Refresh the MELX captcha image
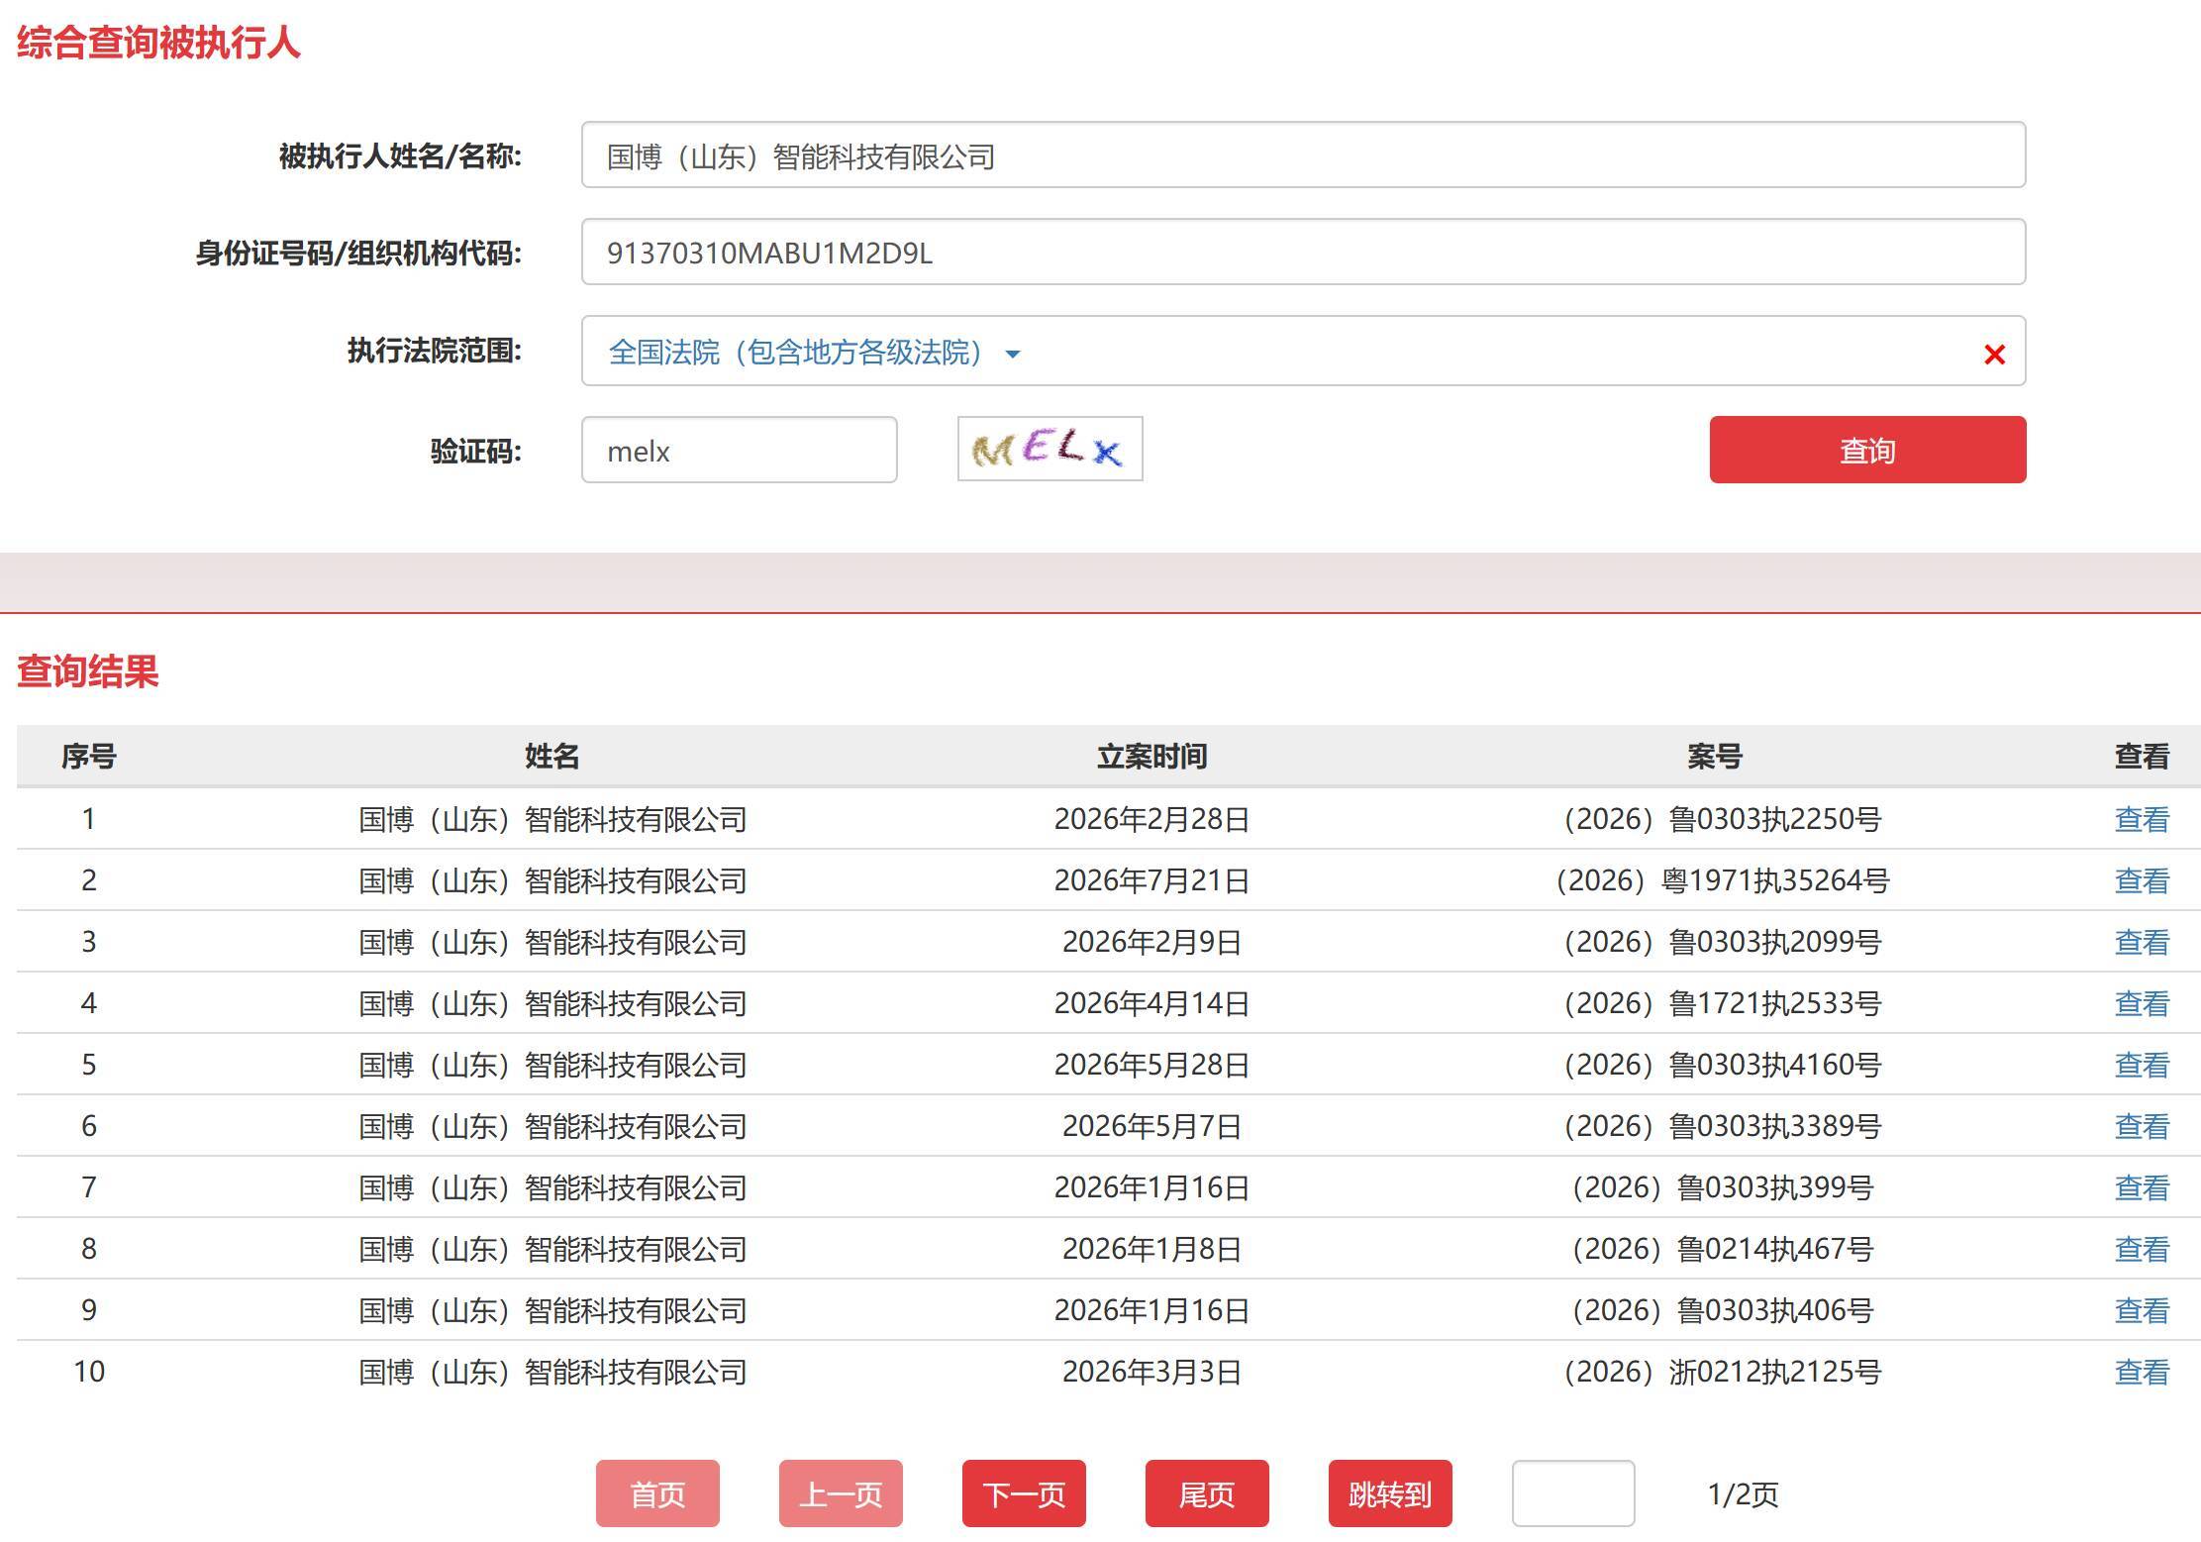Viewport: 2201px width, 1542px height. (1050, 449)
